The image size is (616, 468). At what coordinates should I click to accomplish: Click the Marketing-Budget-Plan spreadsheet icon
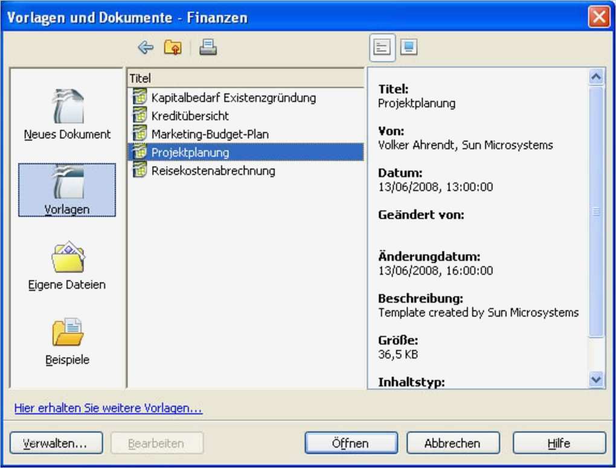tap(140, 133)
